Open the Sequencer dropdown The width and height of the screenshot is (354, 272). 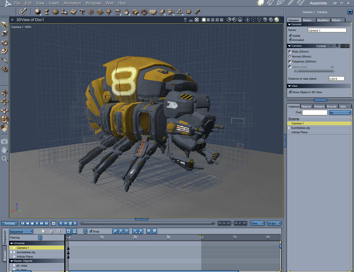pos(21,232)
